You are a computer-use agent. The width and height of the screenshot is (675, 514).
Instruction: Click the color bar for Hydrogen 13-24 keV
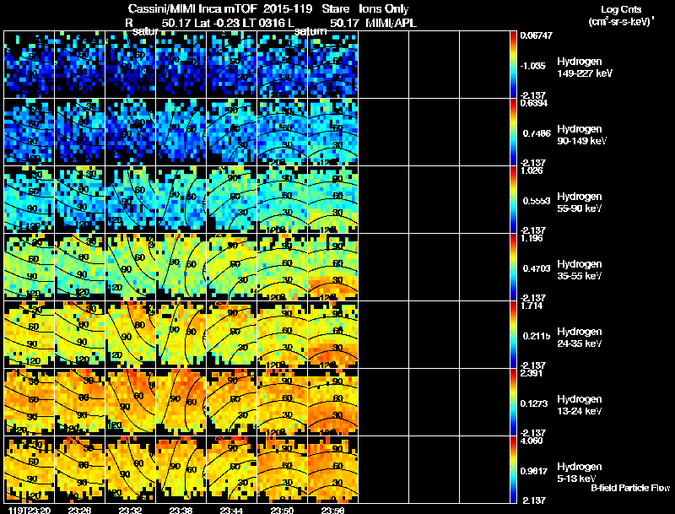point(513,402)
